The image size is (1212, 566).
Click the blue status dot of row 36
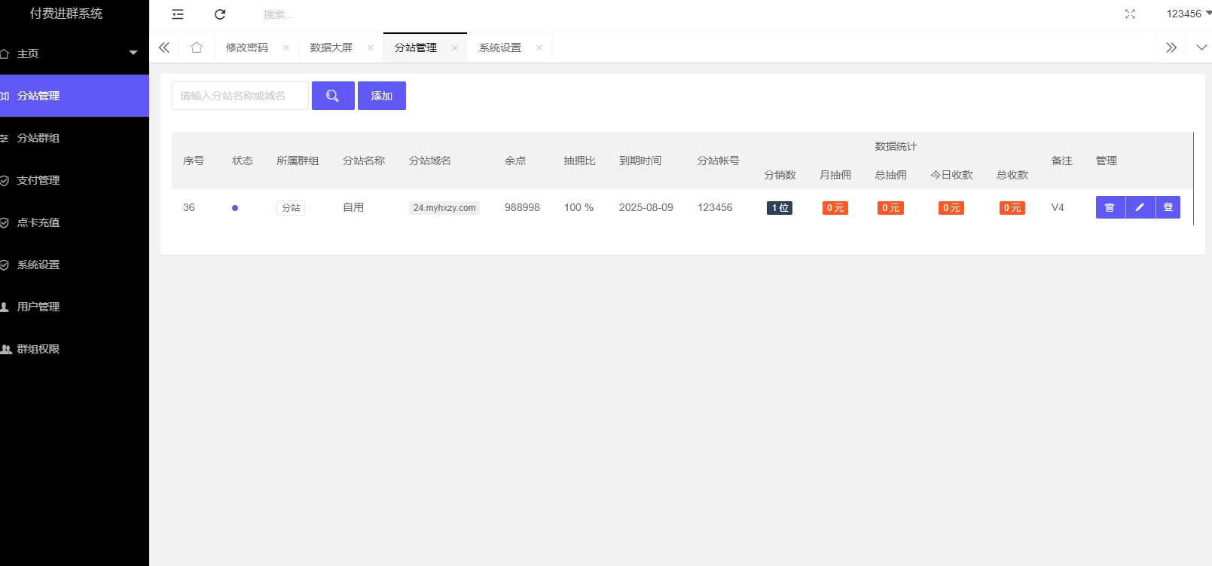(235, 208)
